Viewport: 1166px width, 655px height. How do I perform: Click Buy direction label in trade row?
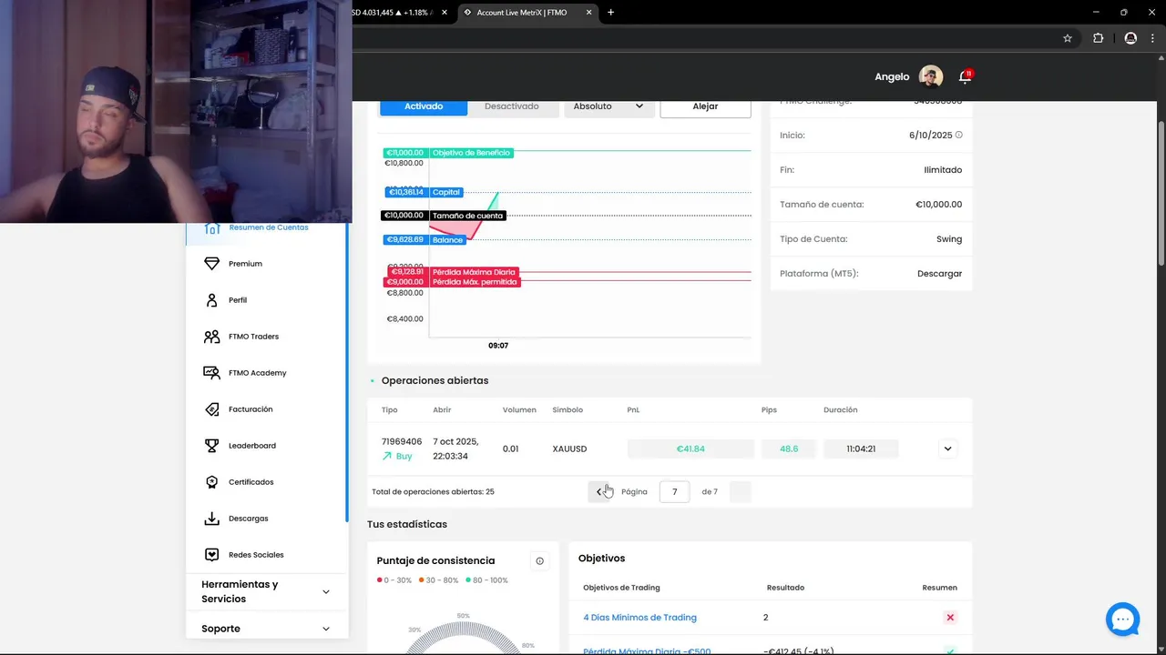(x=404, y=456)
